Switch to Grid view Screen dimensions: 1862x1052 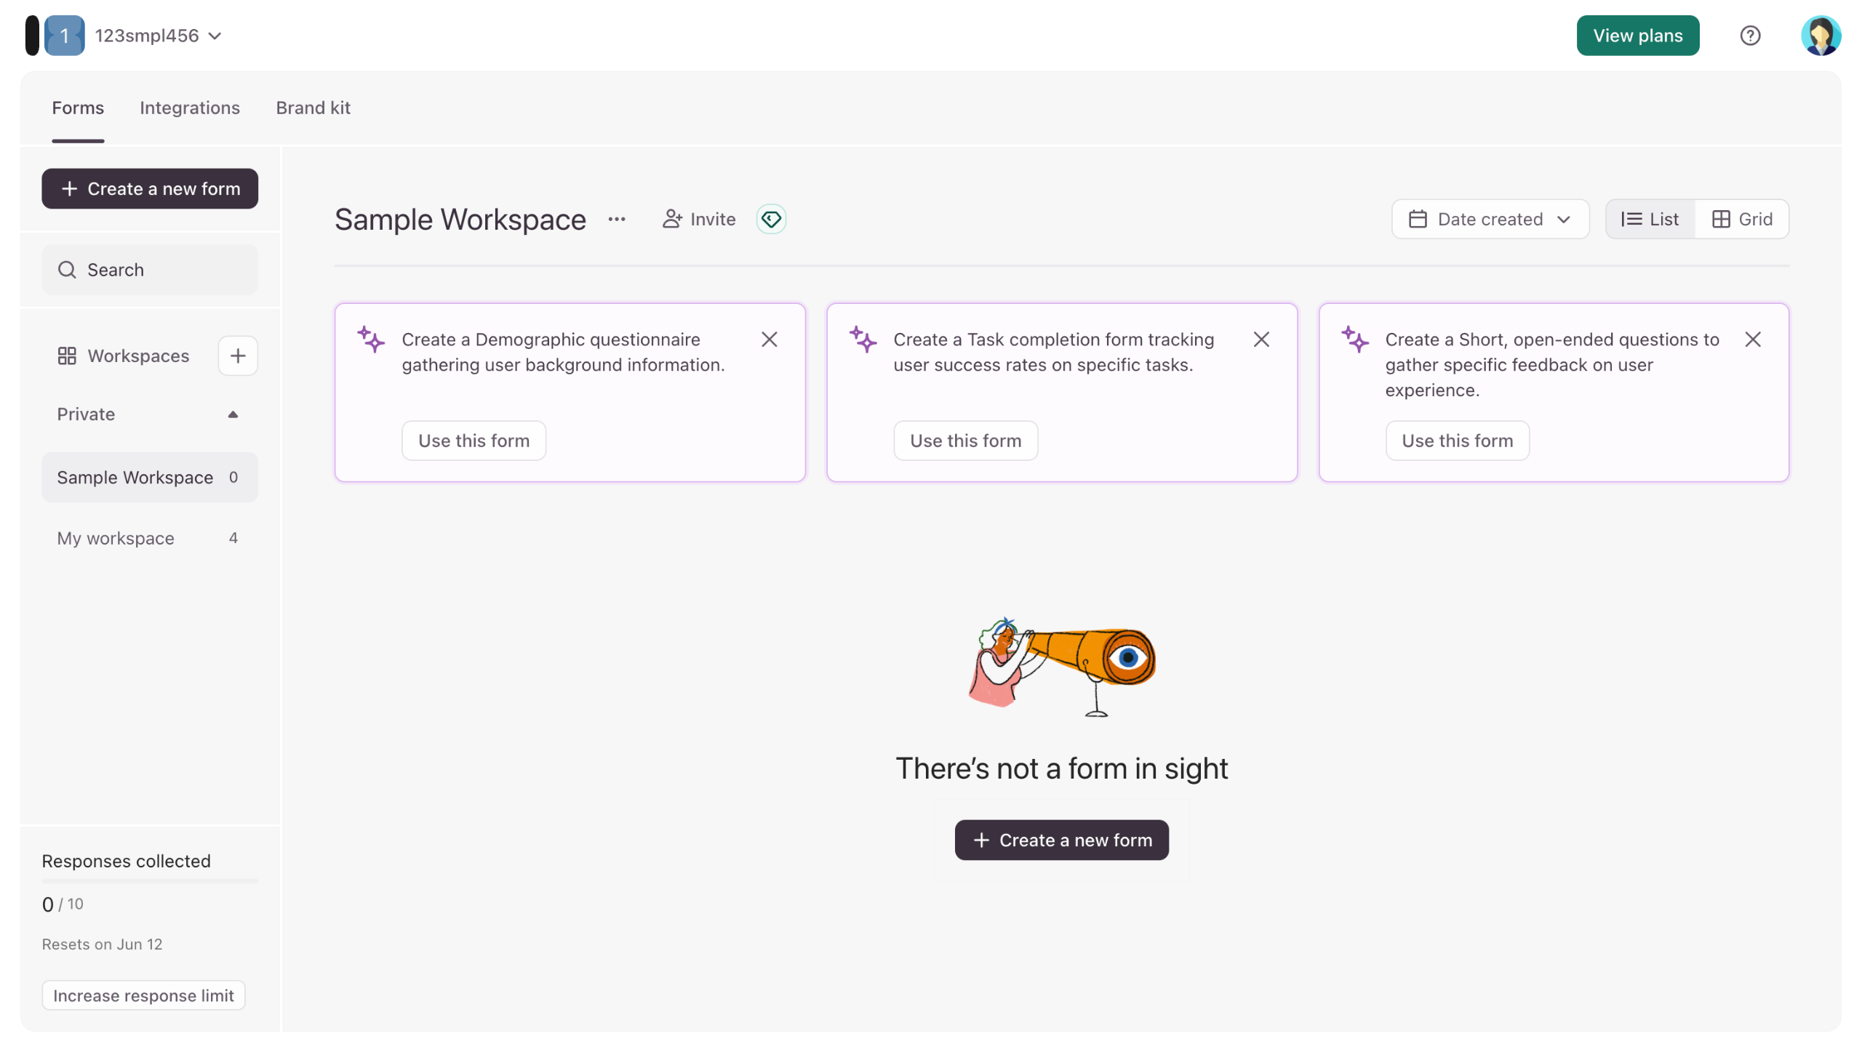(1741, 219)
